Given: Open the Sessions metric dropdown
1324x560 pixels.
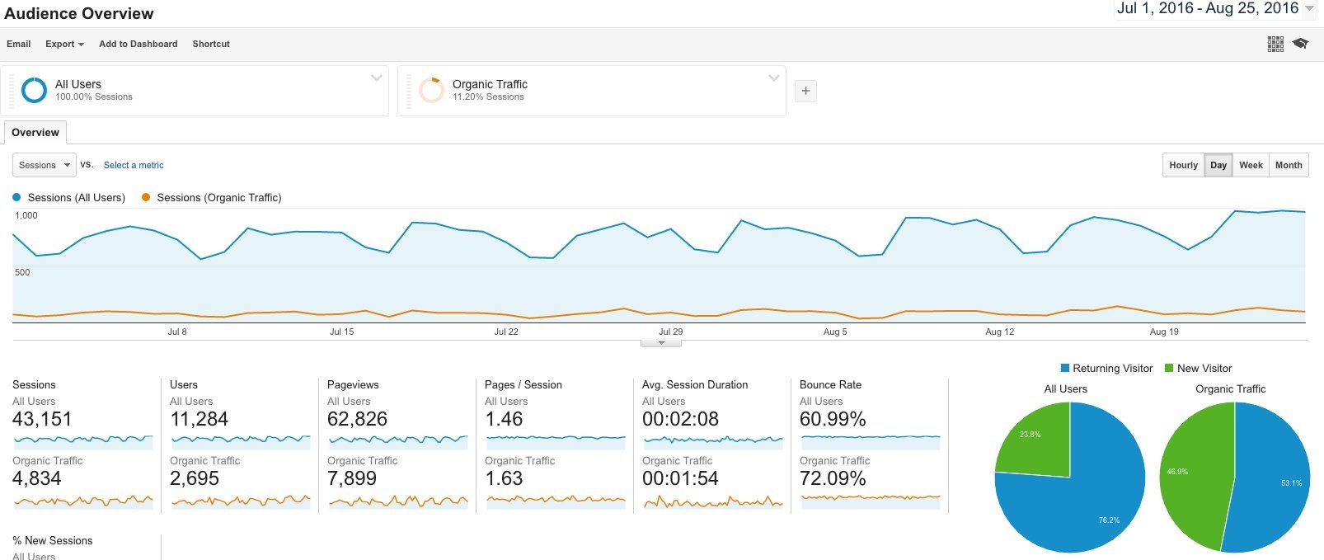Looking at the screenshot, I should pyautogui.click(x=45, y=165).
